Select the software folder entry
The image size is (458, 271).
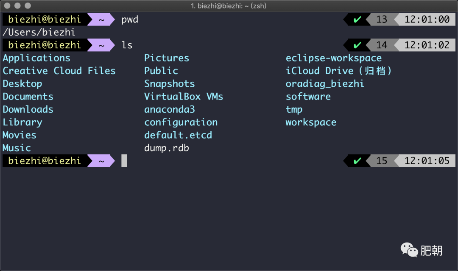(x=308, y=97)
